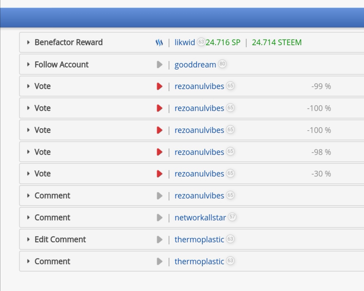This screenshot has height=291, width=364.
Task: Click the 65 badge in the -98 % Vote row
Action: [230, 151]
